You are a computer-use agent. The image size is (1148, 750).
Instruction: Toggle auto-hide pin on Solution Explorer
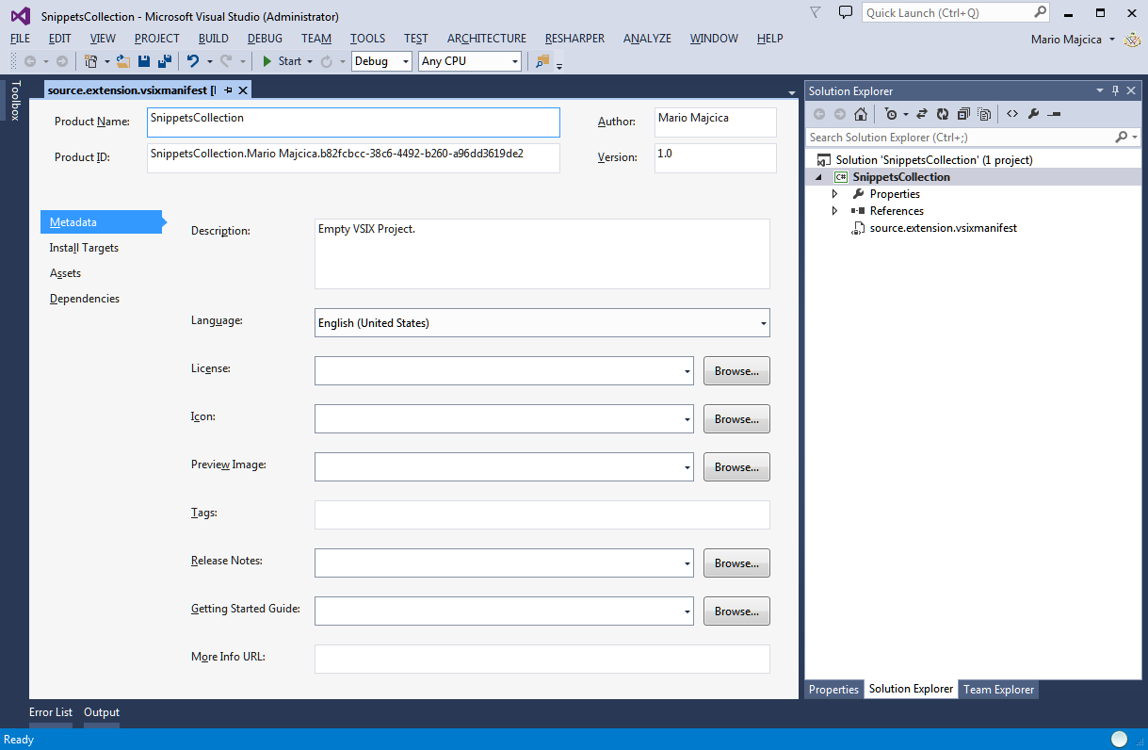1116,91
